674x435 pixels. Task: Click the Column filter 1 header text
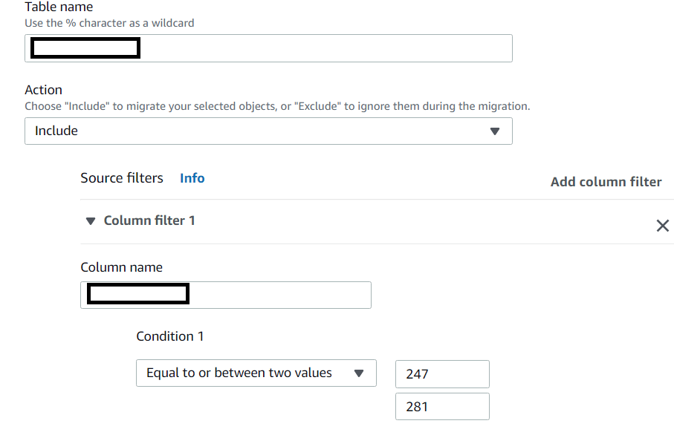pos(149,220)
